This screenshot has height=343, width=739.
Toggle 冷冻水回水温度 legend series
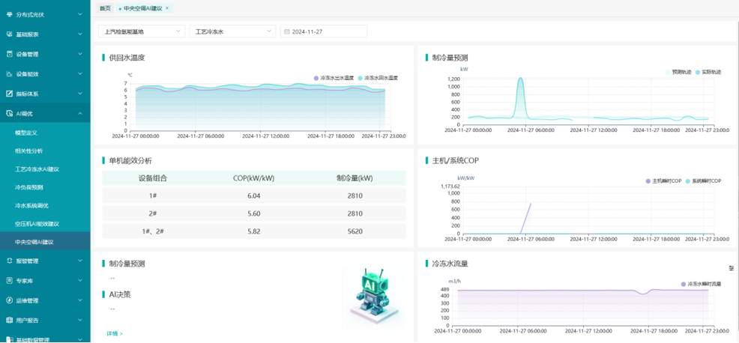pyautogui.click(x=378, y=78)
